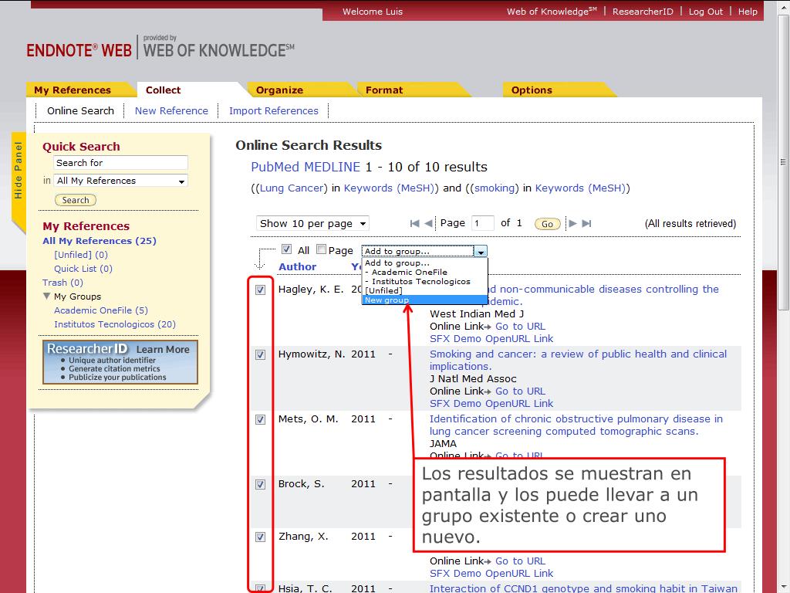Open Interaction of CCND1 genotype article title
The height and width of the screenshot is (593, 790).
coord(583,588)
